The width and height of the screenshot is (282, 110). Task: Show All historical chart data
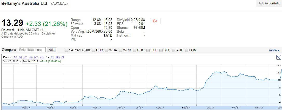point(63,57)
